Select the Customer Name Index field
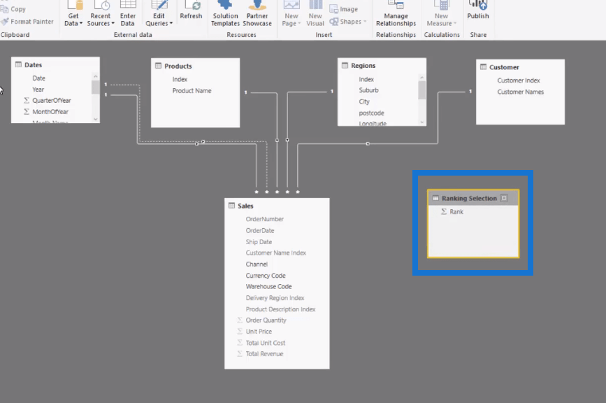This screenshot has height=403, width=606. point(275,253)
